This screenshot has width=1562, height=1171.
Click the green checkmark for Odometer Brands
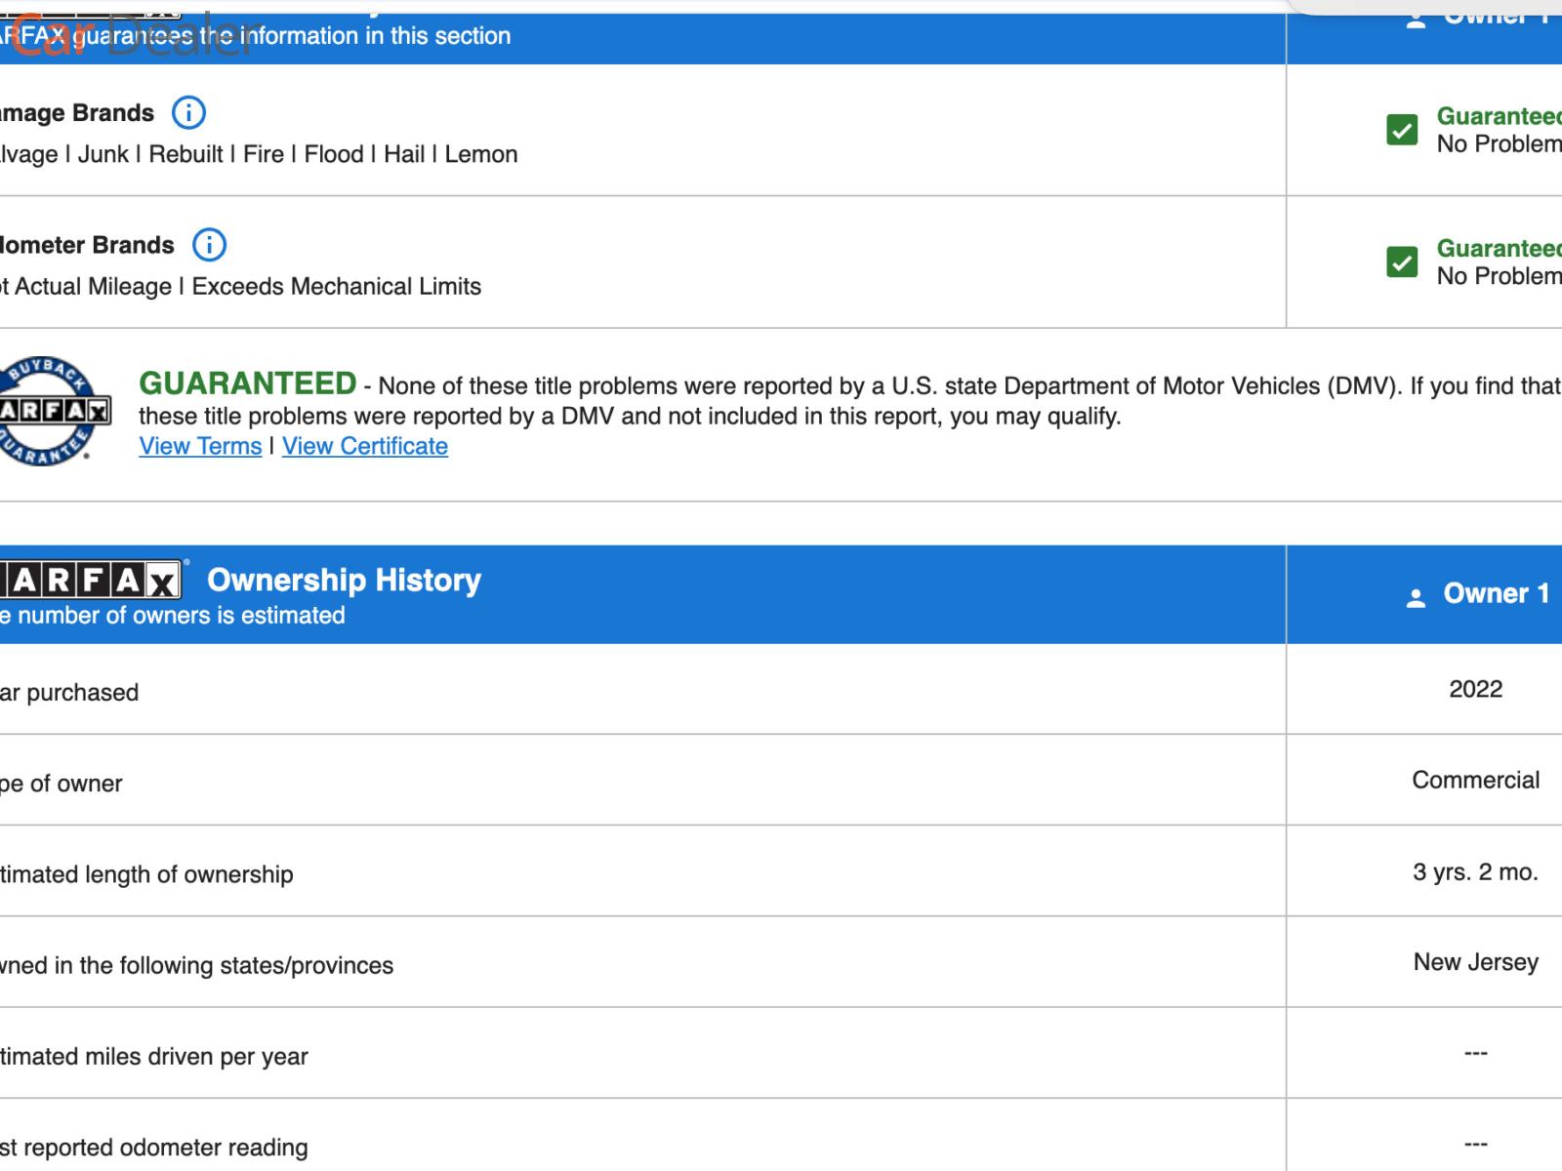[x=1402, y=262]
